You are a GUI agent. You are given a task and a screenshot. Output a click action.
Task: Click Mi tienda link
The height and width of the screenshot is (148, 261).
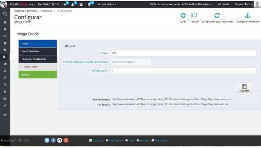coord(223,4)
